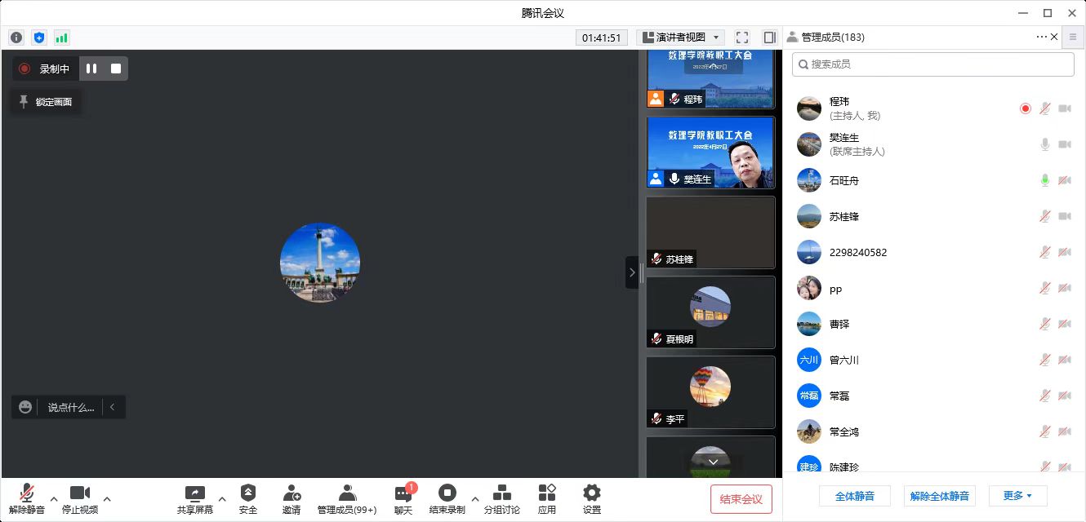Open the 演讲者视图 view dropdown
Screen dimensions: 1086x522
pyautogui.click(x=681, y=38)
